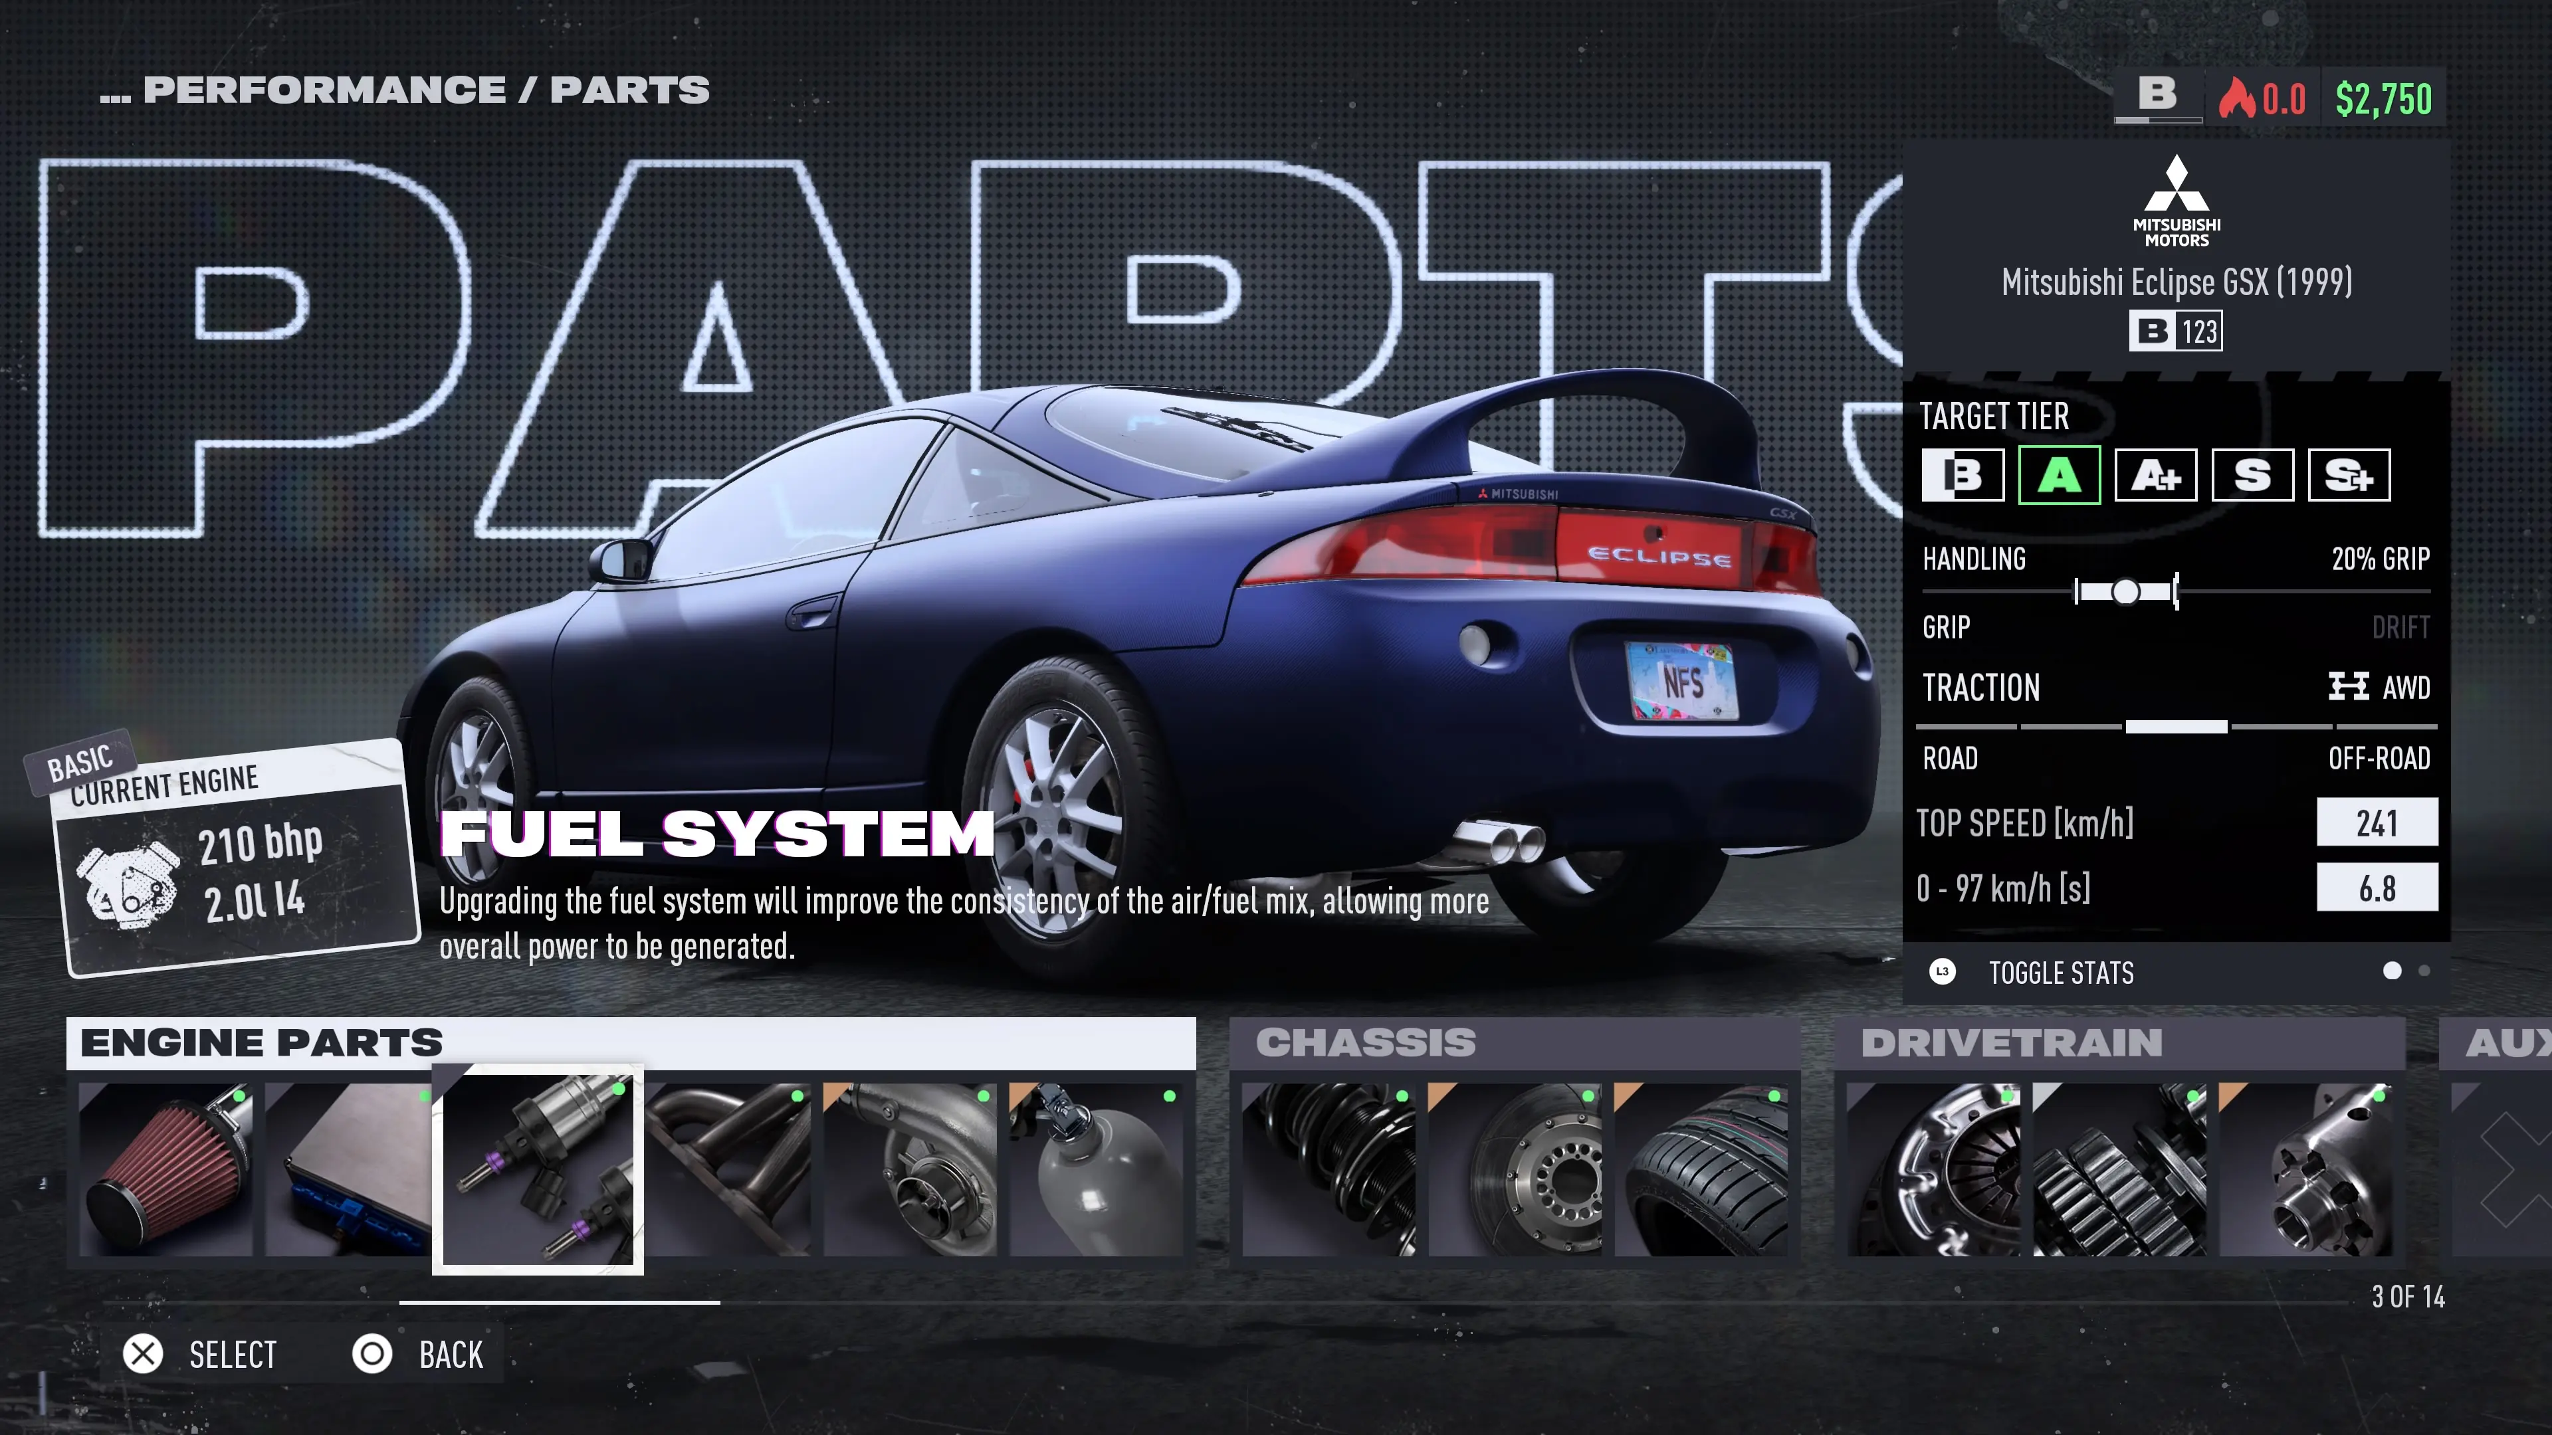Open the Auxiliary category tab
2552x1435 pixels.
pyautogui.click(x=2496, y=1043)
